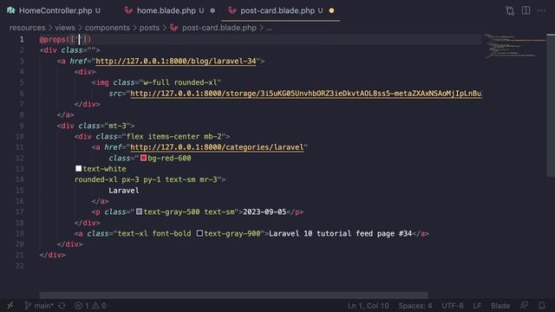Open the errors and warnings count
This screenshot has width=555, height=312.
(90, 306)
